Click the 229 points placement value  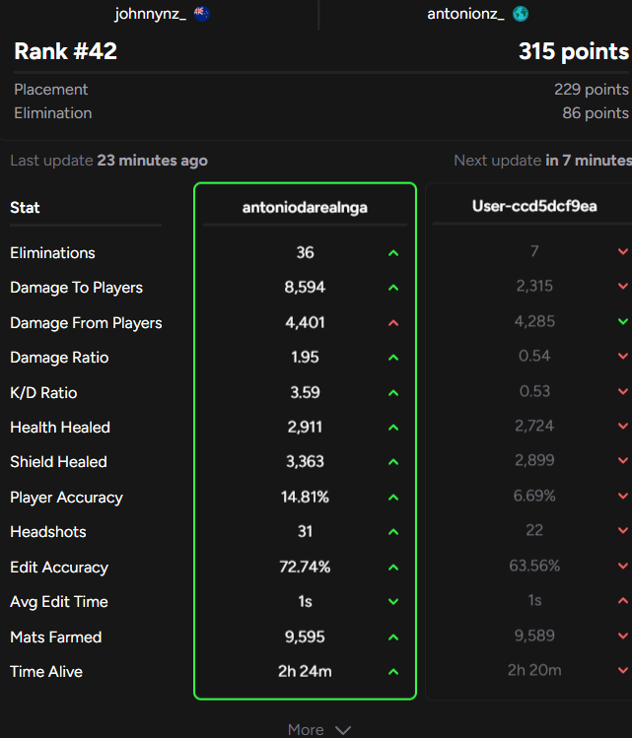coord(592,90)
